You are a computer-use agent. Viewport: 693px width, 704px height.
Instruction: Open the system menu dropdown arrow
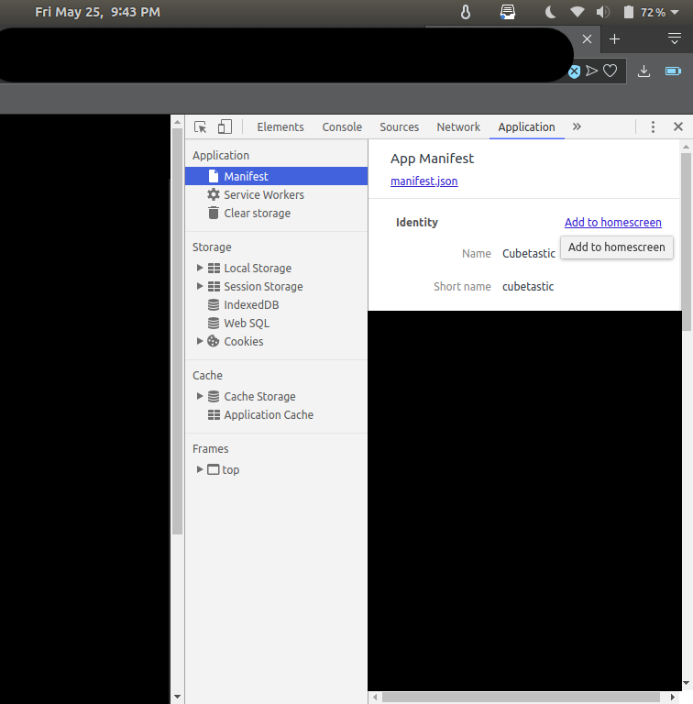(x=674, y=13)
